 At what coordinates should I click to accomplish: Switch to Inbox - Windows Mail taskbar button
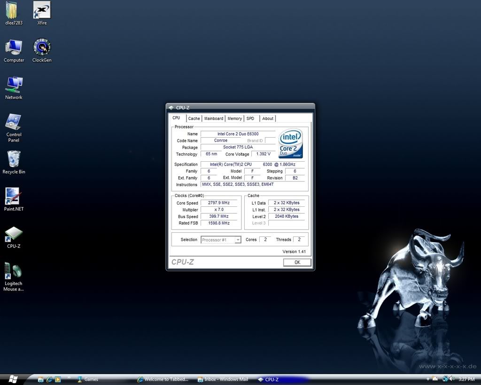coord(223,379)
